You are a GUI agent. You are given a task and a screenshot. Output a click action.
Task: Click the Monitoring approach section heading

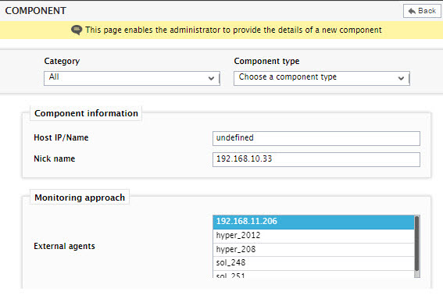click(80, 198)
